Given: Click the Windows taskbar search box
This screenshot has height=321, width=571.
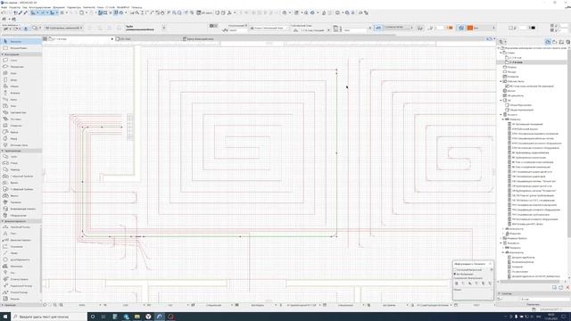Looking at the screenshot, I should click(x=49, y=317).
